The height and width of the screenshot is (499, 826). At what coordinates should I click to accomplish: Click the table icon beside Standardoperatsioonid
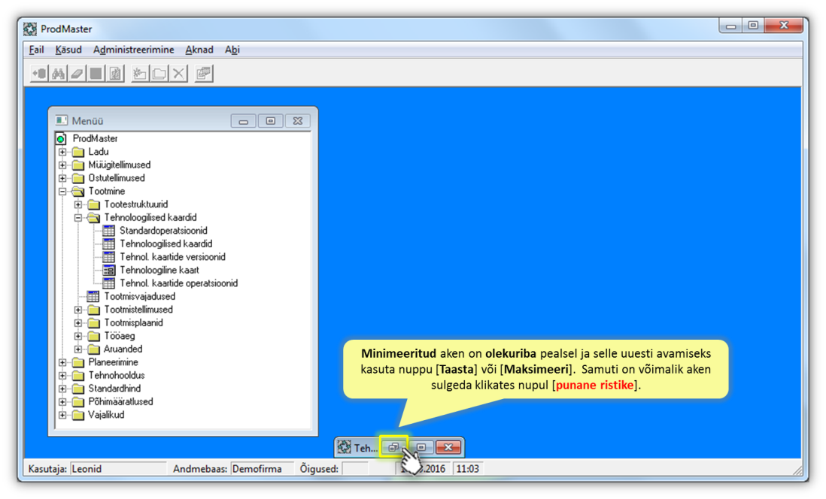tap(108, 231)
